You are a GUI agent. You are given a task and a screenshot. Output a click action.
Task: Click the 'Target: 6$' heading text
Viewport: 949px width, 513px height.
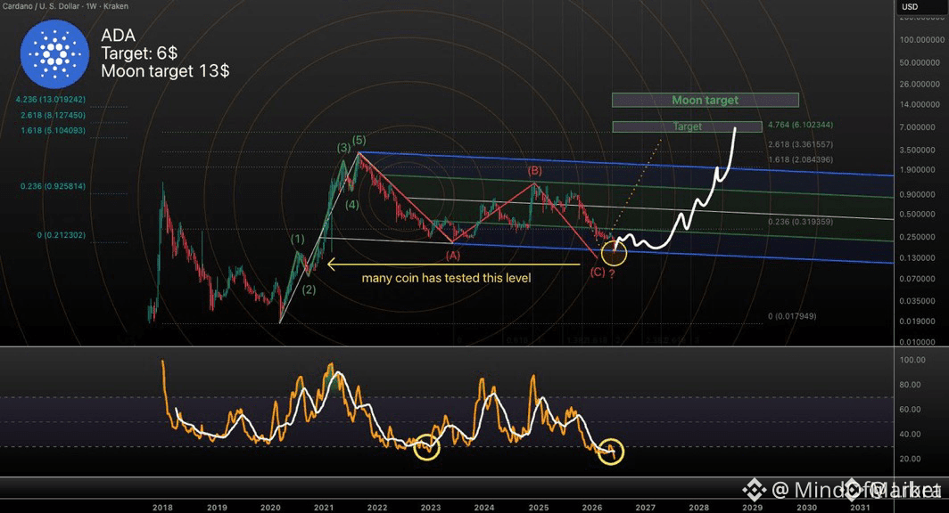139,53
